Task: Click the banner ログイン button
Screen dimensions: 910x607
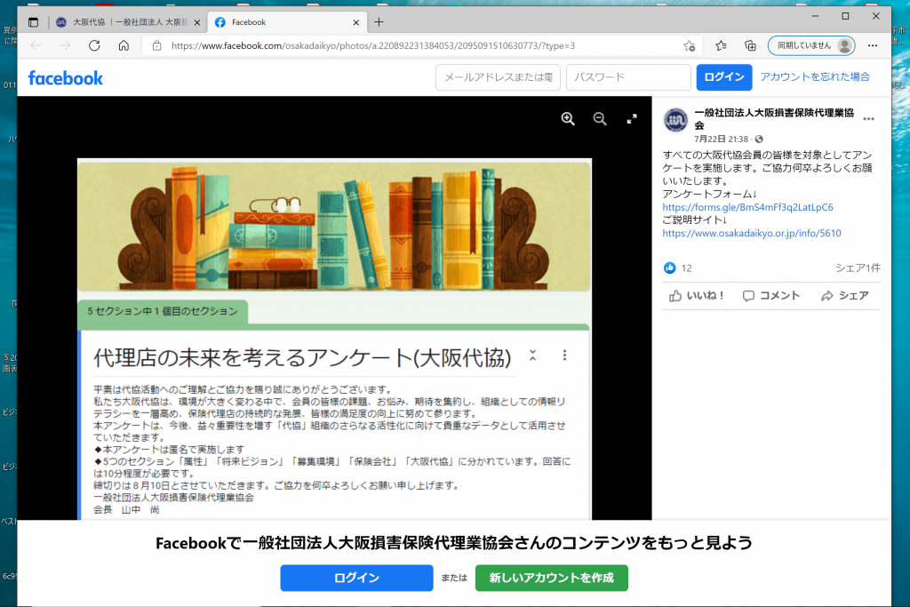Action: [x=356, y=578]
